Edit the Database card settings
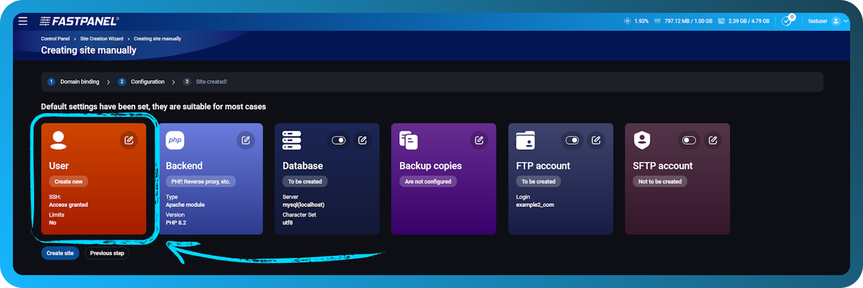Image resolution: width=863 pixels, height=288 pixels. click(363, 140)
